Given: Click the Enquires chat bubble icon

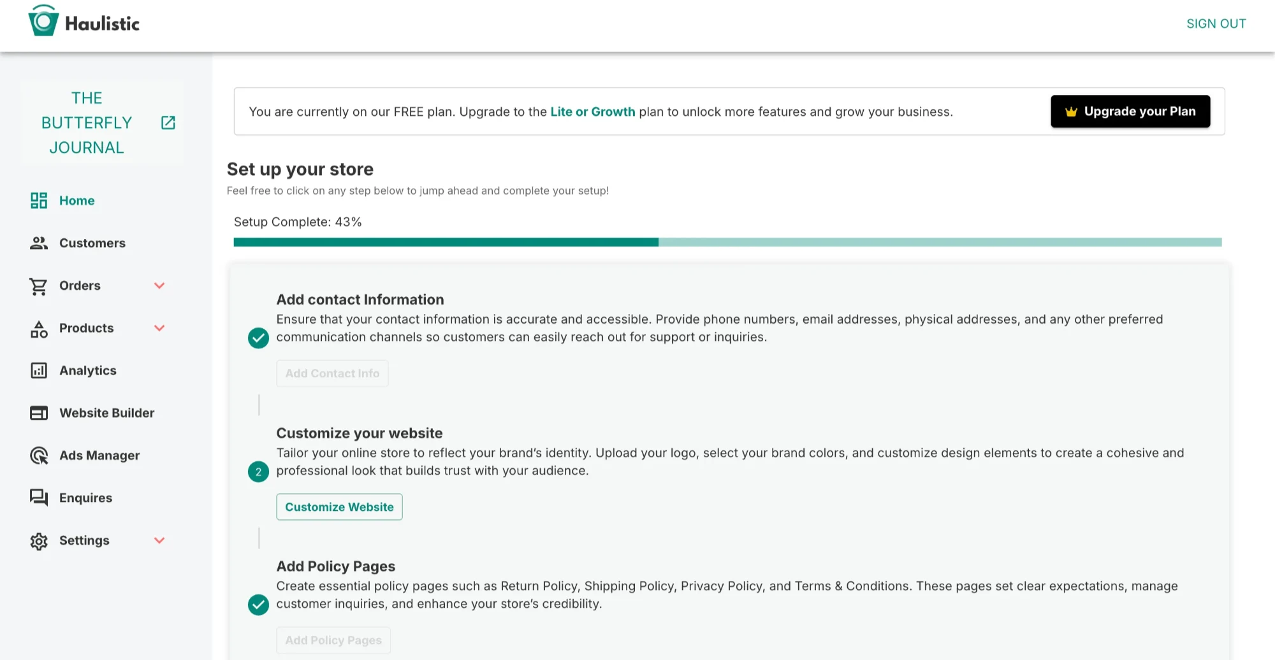Looking at the screenshot, I should click(x=39, y=498).
